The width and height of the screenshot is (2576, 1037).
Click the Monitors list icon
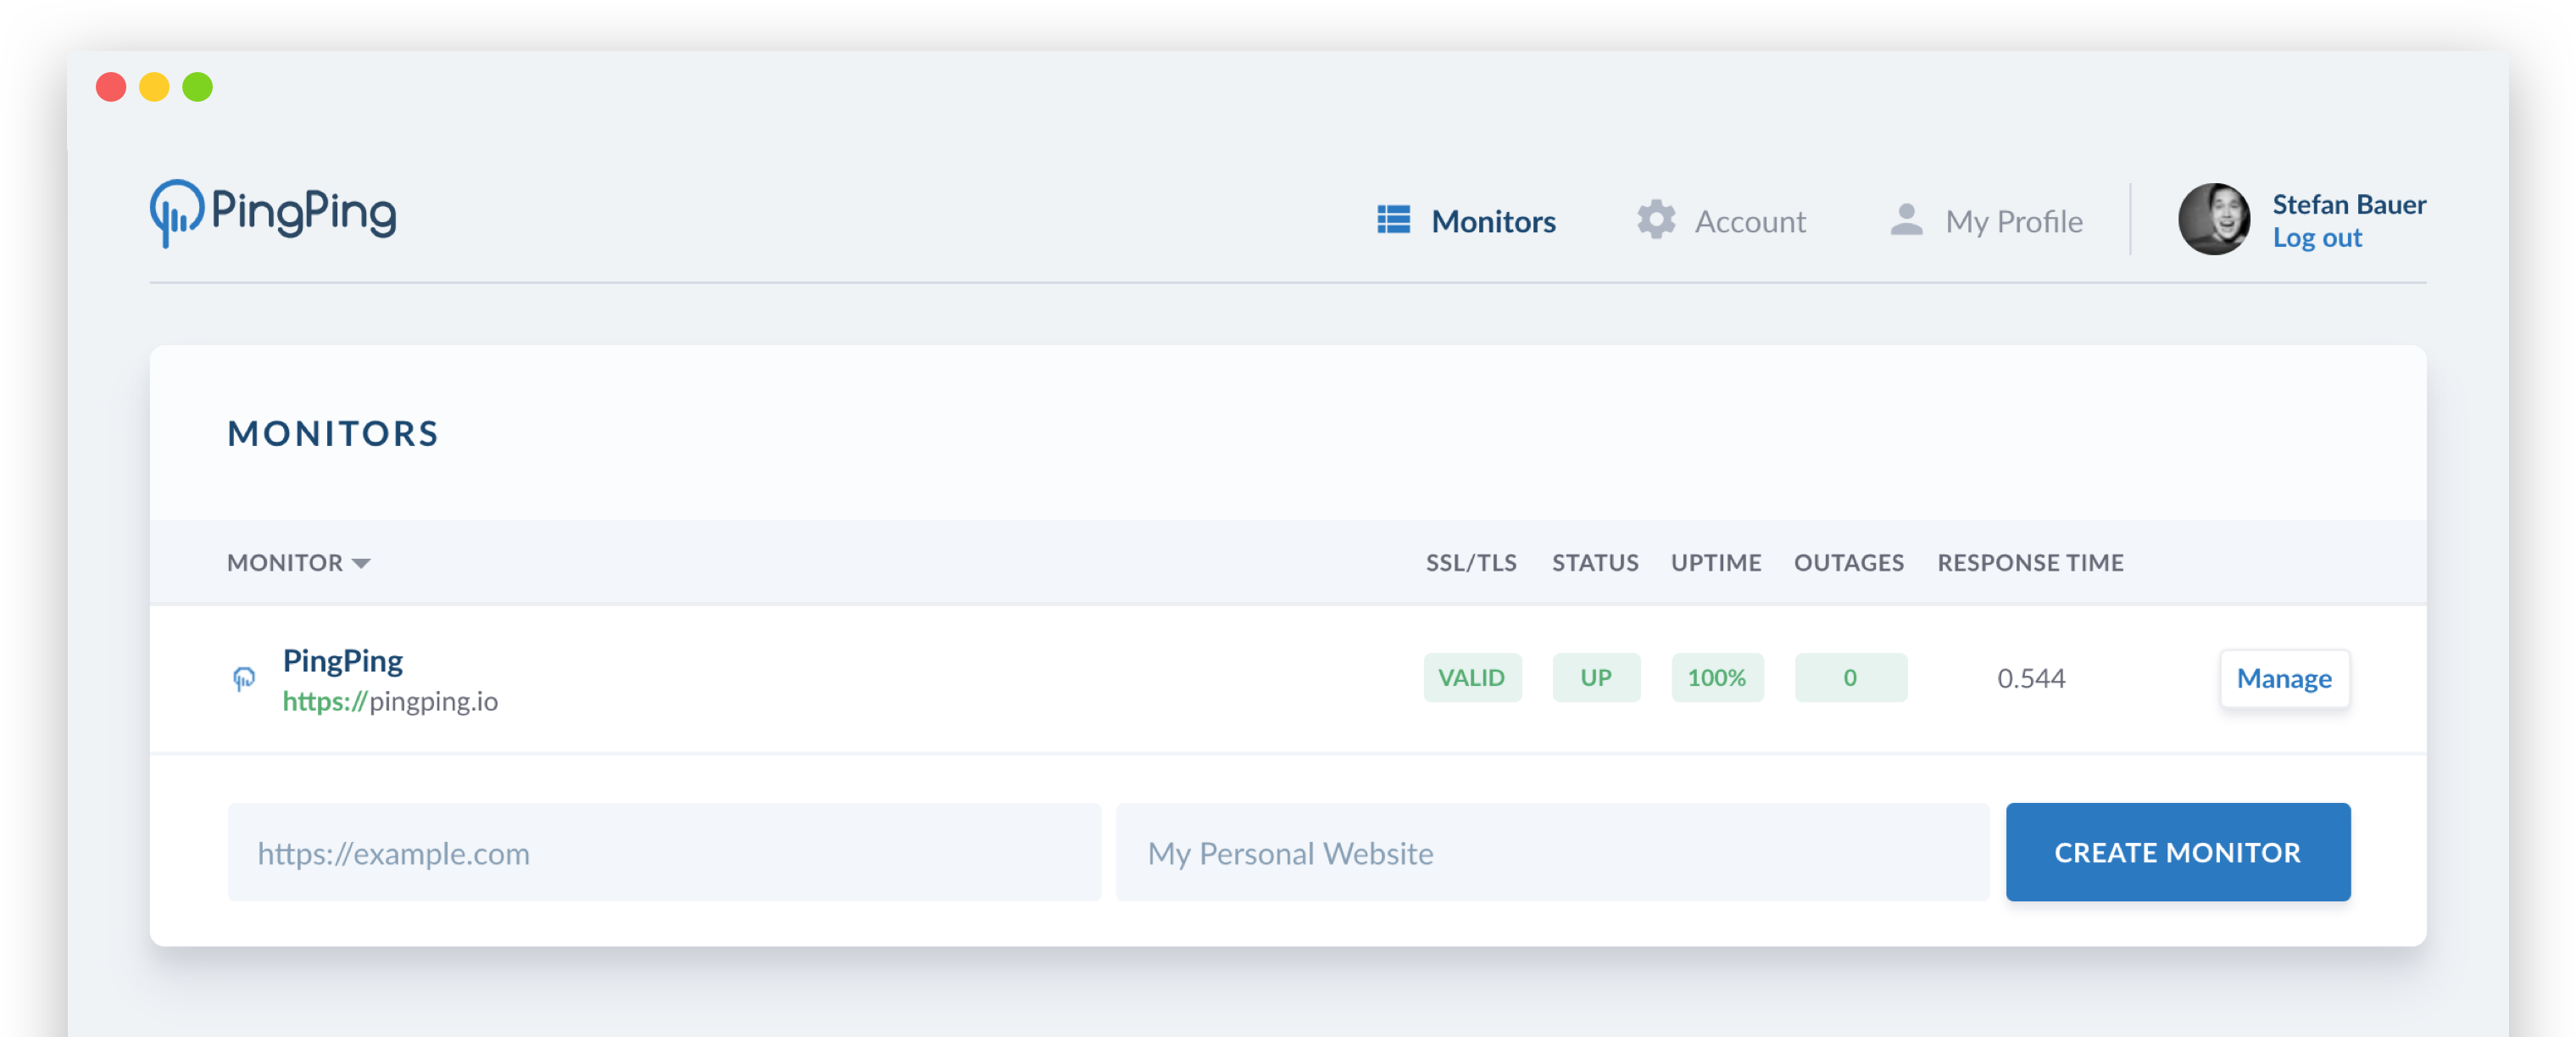click(1393, 220)
